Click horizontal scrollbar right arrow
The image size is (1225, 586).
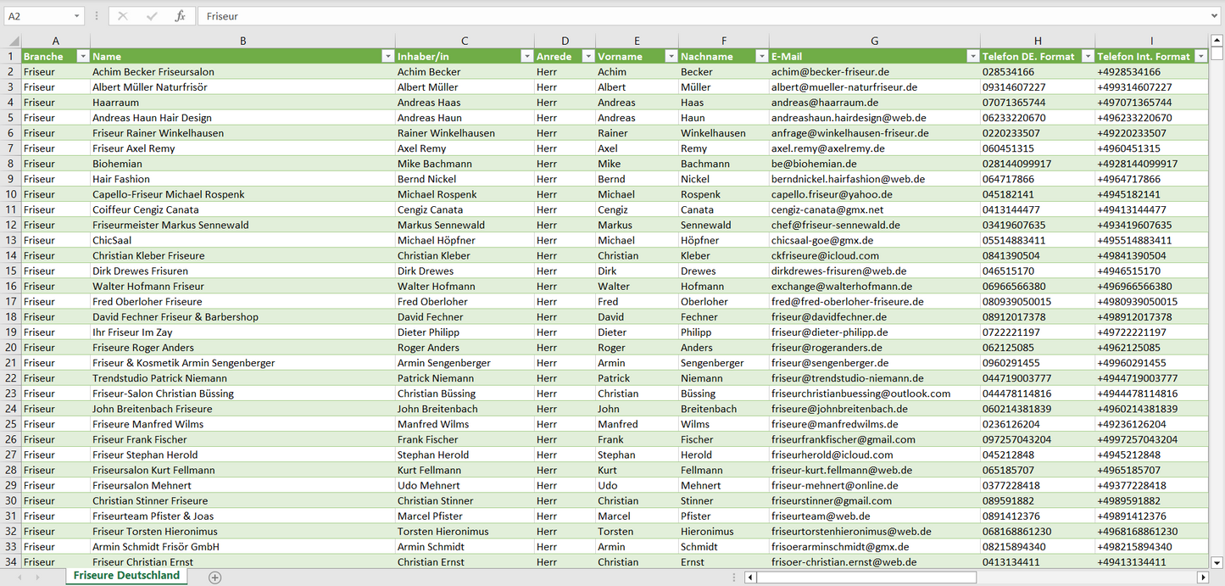click(x=1202, y=577)
